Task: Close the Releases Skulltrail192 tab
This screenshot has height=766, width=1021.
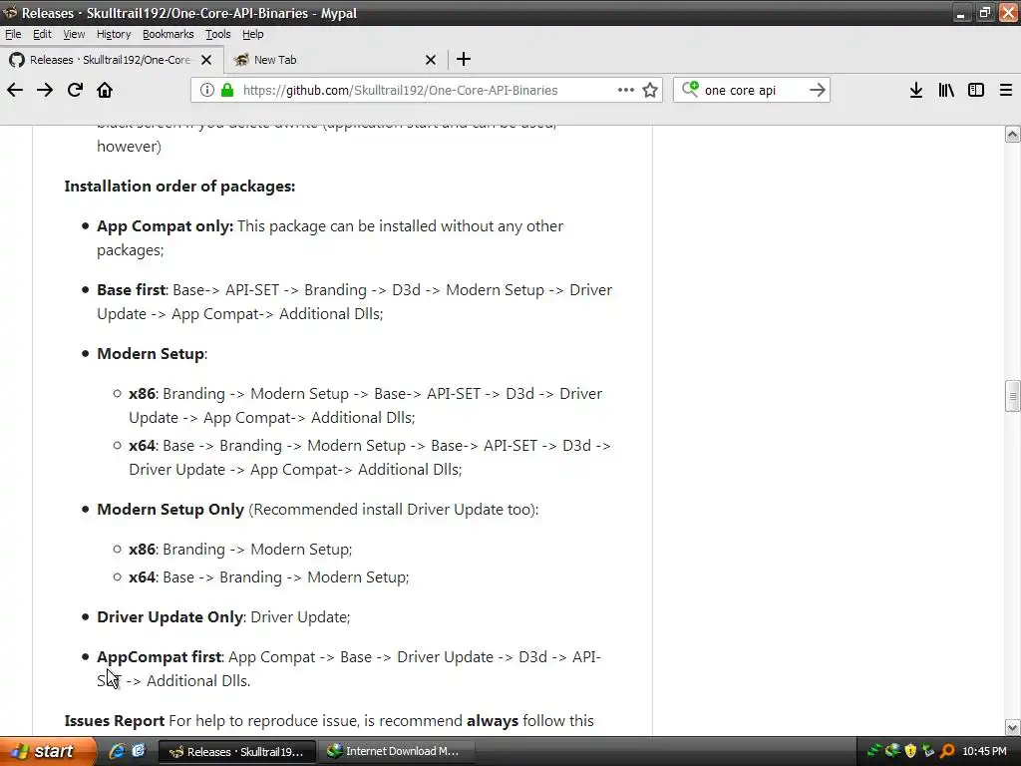Action: click(x=206, y=60)
